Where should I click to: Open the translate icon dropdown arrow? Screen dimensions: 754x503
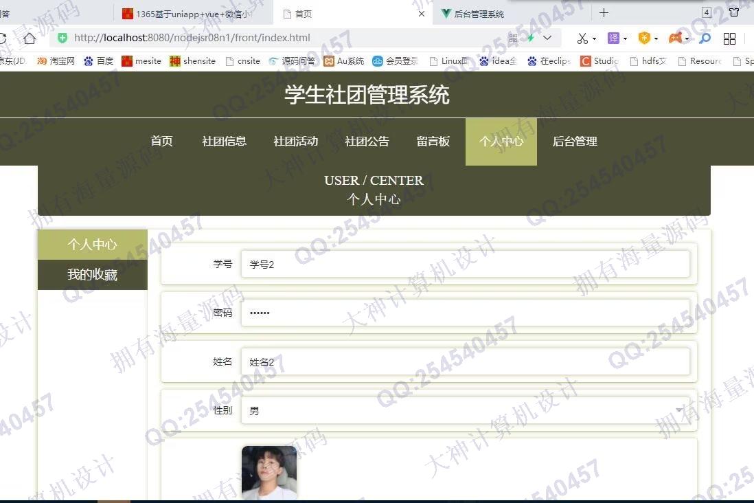click(x=625, y=38)
